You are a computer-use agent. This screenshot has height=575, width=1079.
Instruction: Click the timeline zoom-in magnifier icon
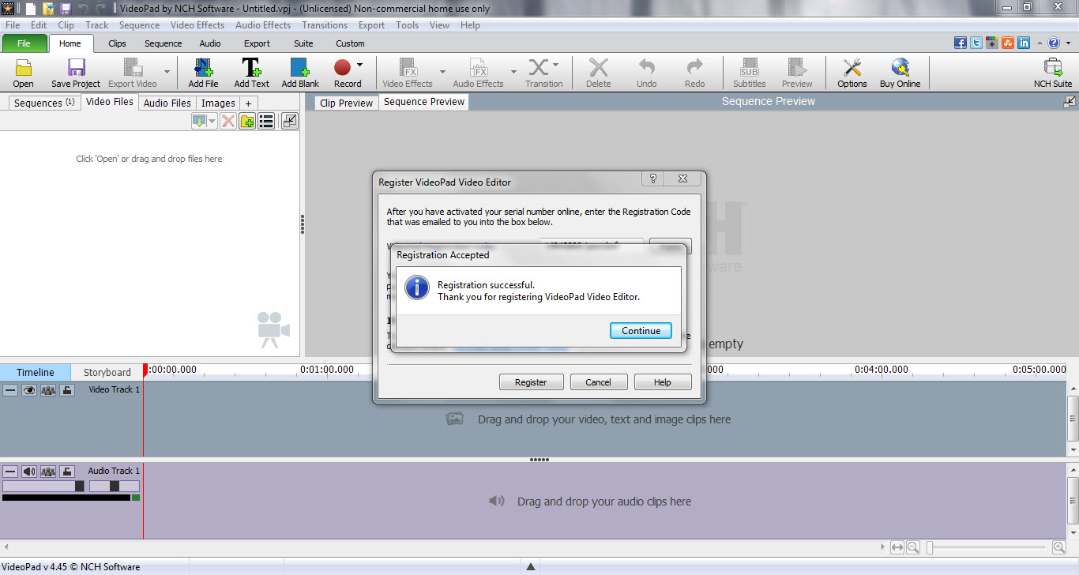click(x=1059, y=547)
